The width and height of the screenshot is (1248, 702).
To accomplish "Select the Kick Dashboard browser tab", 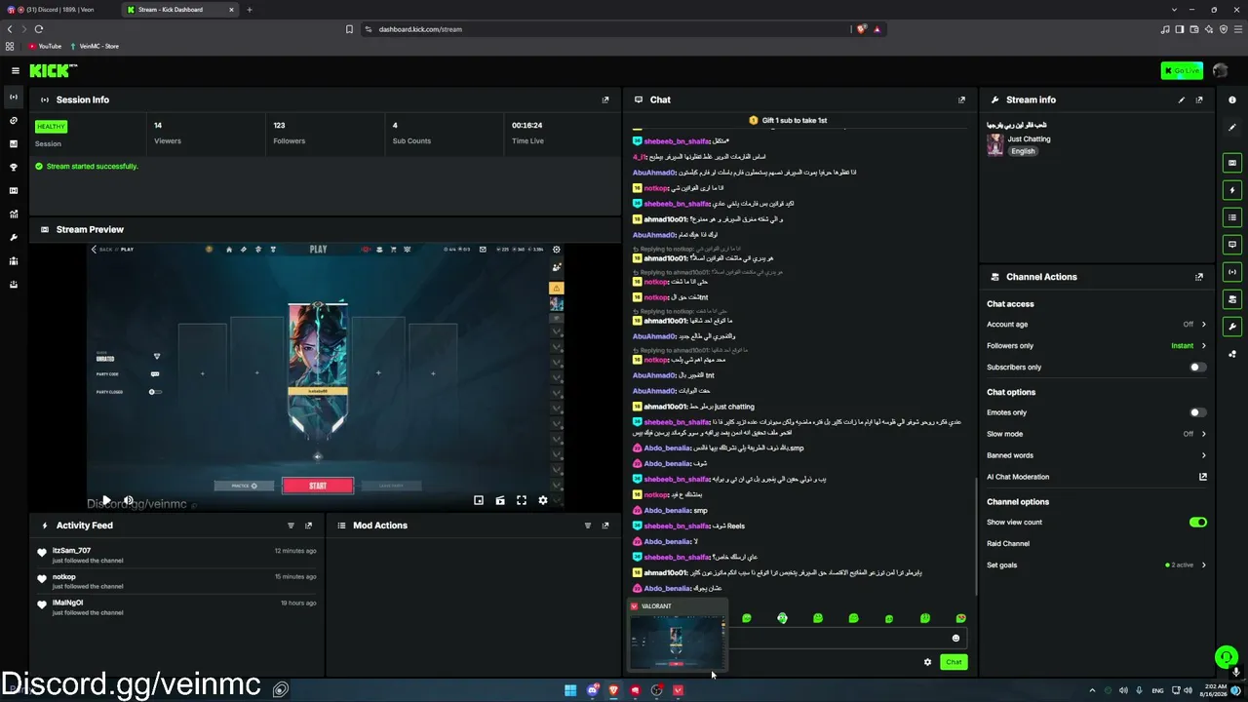I will (181, 10).
